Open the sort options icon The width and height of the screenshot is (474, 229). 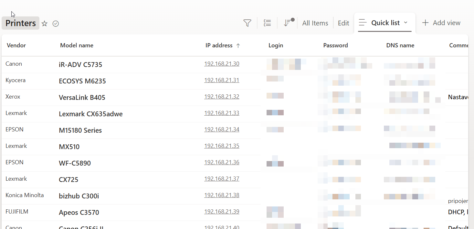(x=287, y=23)
